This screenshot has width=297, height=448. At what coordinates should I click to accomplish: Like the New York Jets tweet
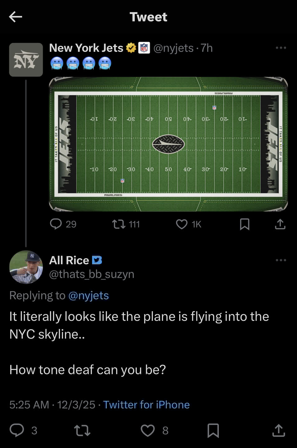coord(182,224)
